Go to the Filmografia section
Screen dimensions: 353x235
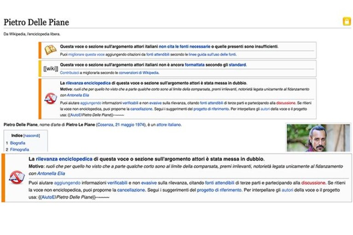[x=20, y=149]
